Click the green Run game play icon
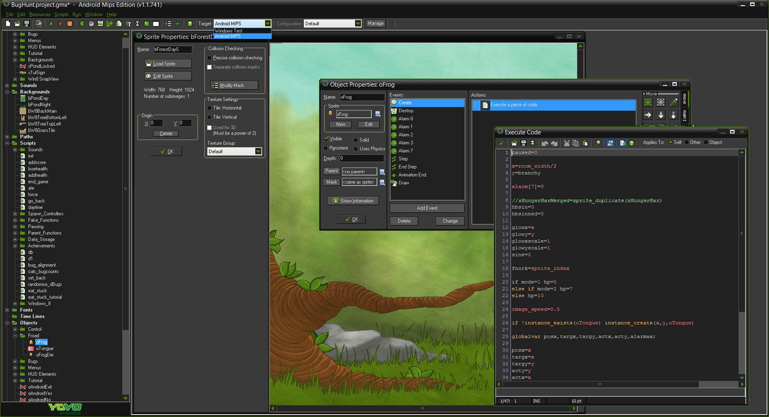Image resolution: width=769 pixels, height=417 pixels. click(x=51, y=24)
